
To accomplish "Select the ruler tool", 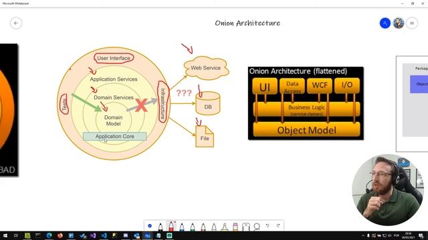I will (246, 227).
